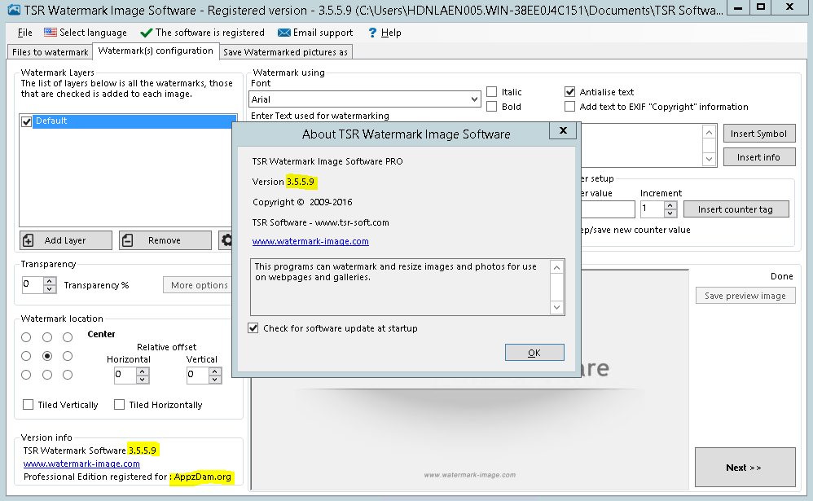The height and width of the screenshot is (501, 813).
Task: Click the Transparency value input field
Action: tap(33, 285)
